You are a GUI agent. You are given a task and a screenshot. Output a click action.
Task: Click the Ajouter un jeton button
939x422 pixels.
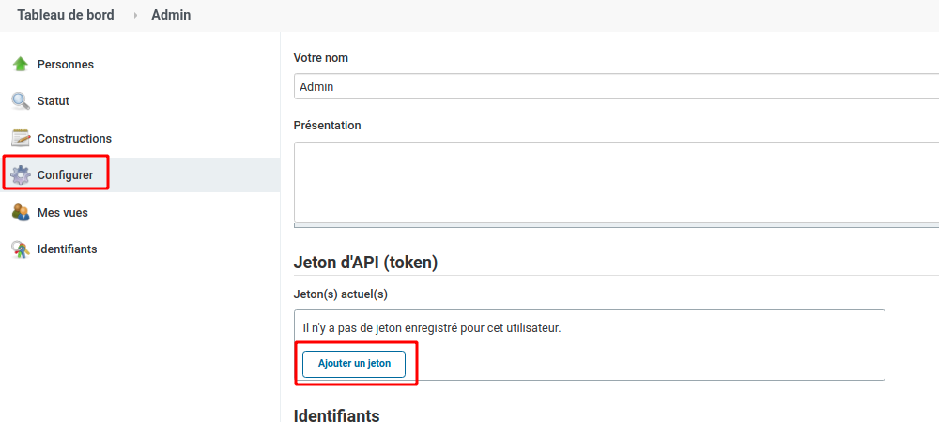(354, 364)
